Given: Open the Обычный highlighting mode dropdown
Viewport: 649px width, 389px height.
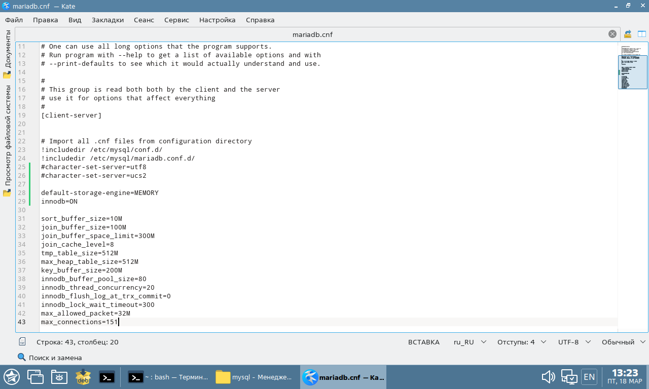Looking at the screenshot, I should [624, 342].
